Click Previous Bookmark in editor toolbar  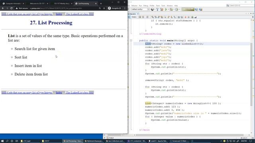coord(169,17)
